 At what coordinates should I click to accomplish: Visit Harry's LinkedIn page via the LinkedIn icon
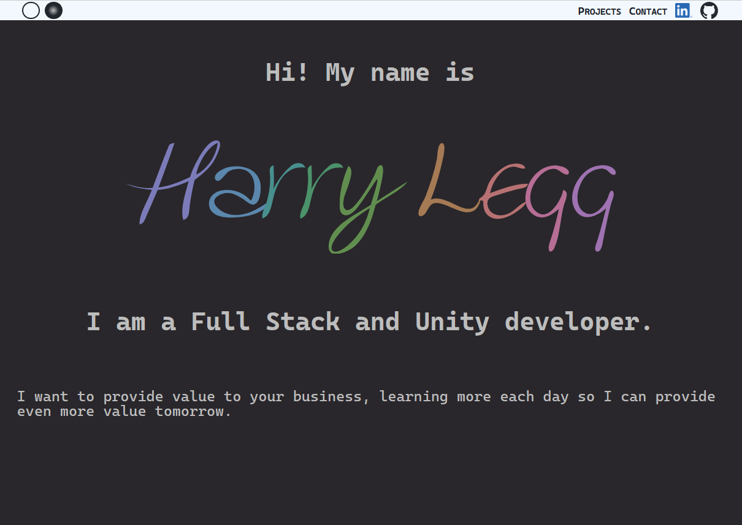coord(683,10)
